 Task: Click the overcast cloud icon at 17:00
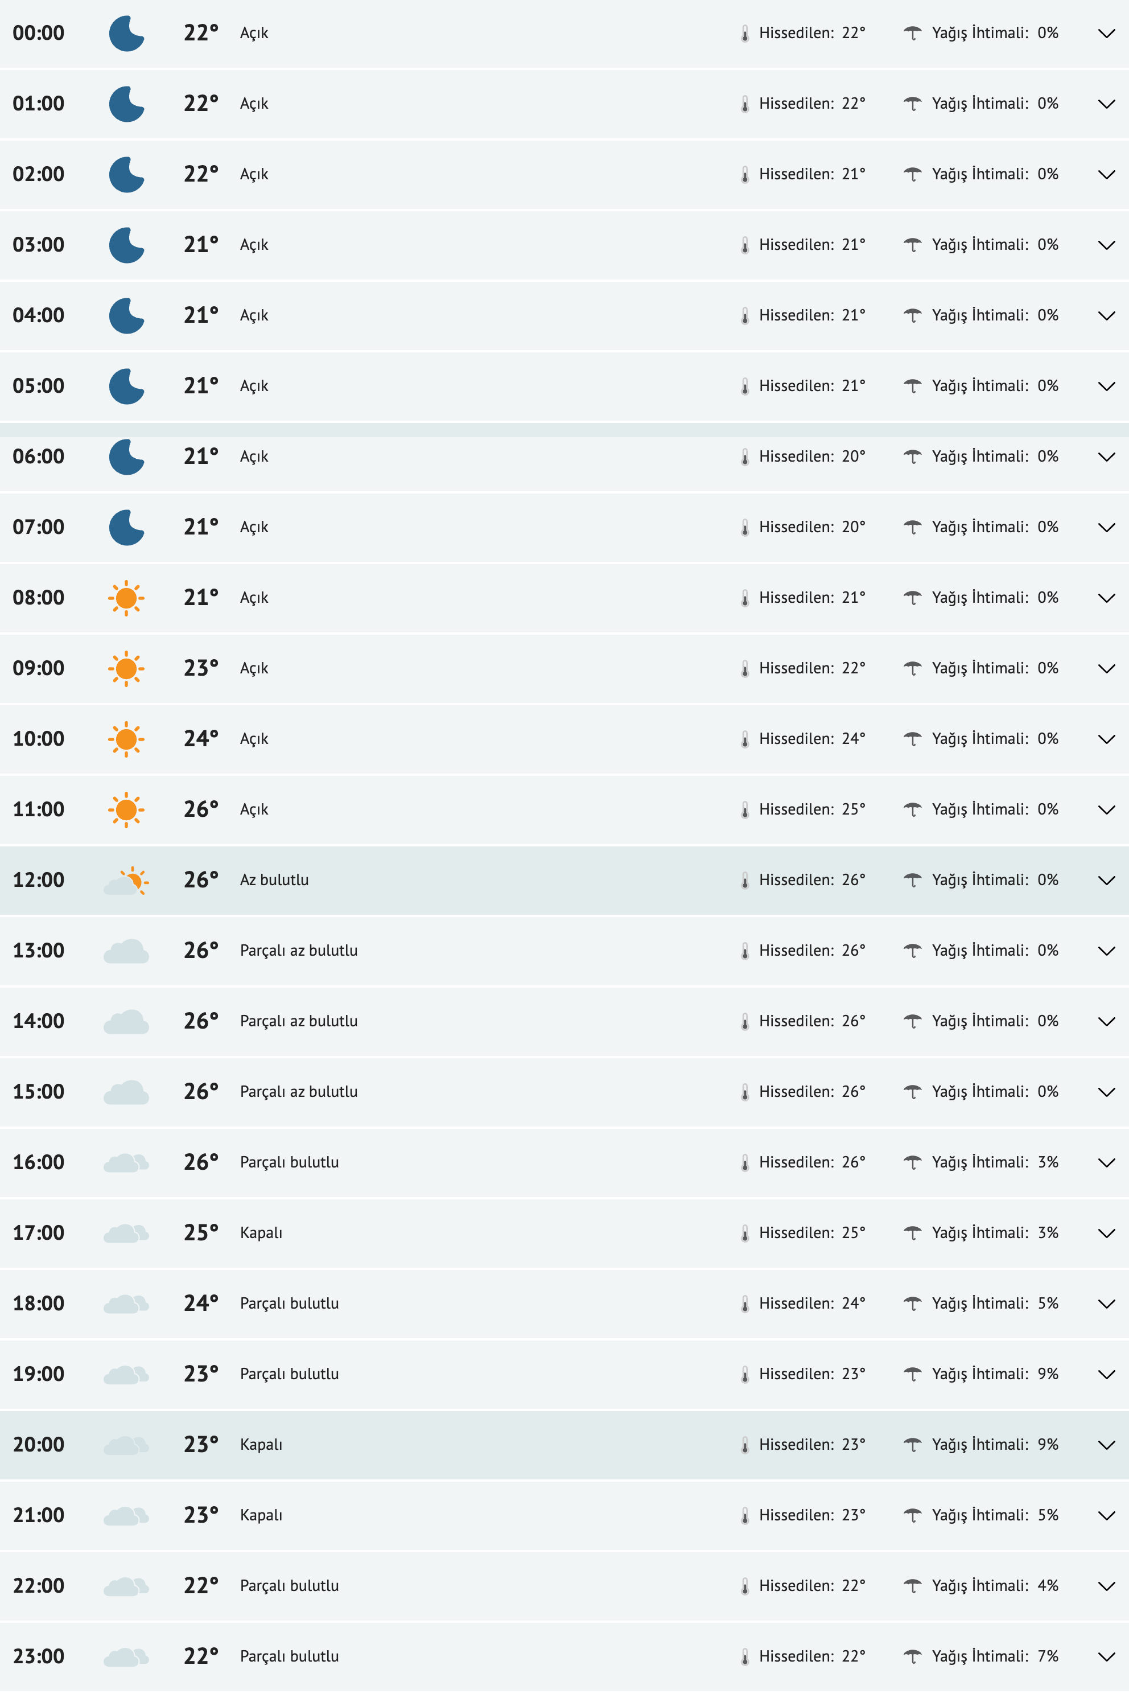click(127, 1233)
